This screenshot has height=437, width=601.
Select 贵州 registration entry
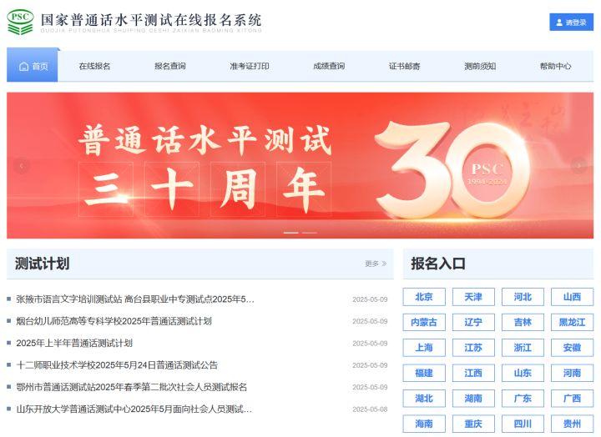(573, 424)
